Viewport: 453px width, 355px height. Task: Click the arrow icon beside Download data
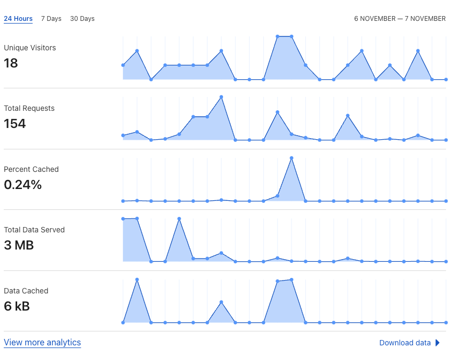pyautogui.click(x=437, y=343)
